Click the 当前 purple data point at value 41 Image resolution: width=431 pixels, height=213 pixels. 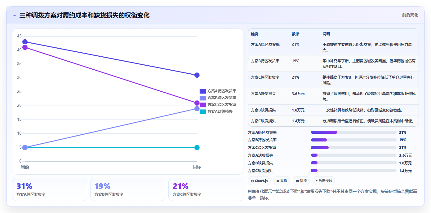[25, 47]
